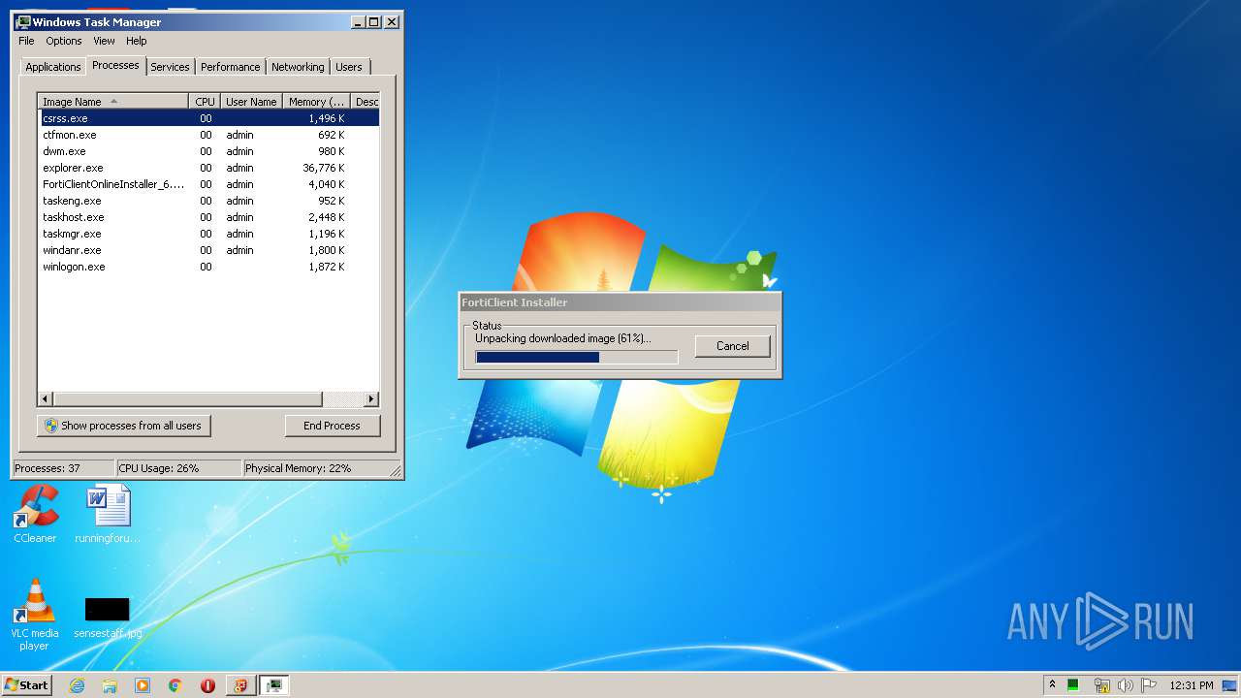Open the VLC media player shortcut
This screenshot has height=698, width=1241.
34,615
